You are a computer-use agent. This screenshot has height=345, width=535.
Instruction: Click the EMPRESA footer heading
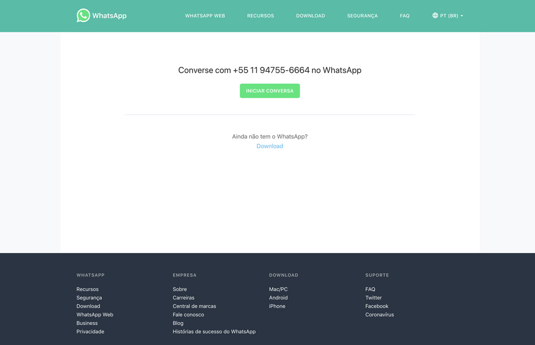pos(184,275)
